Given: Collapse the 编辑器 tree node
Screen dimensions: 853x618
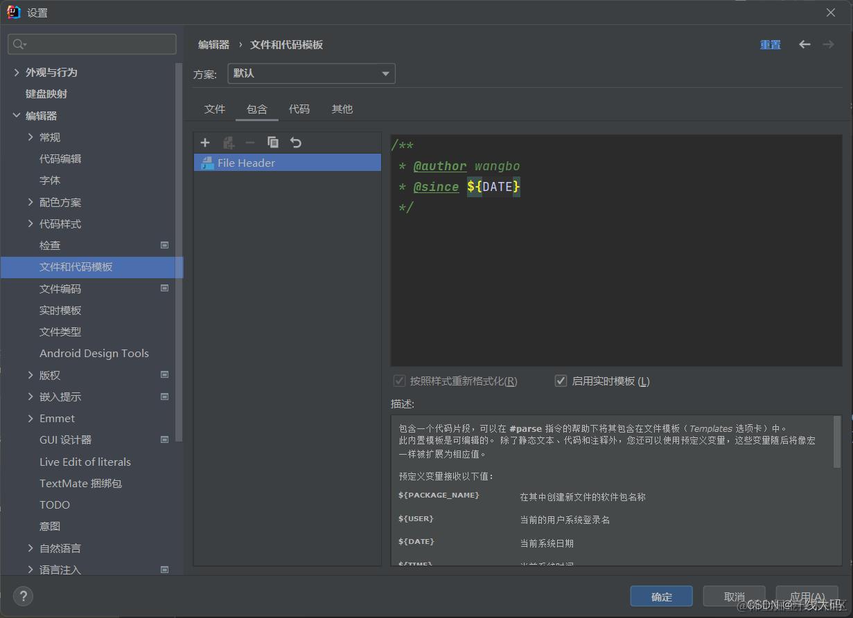Looking at the screenshot, I should 17,116.
